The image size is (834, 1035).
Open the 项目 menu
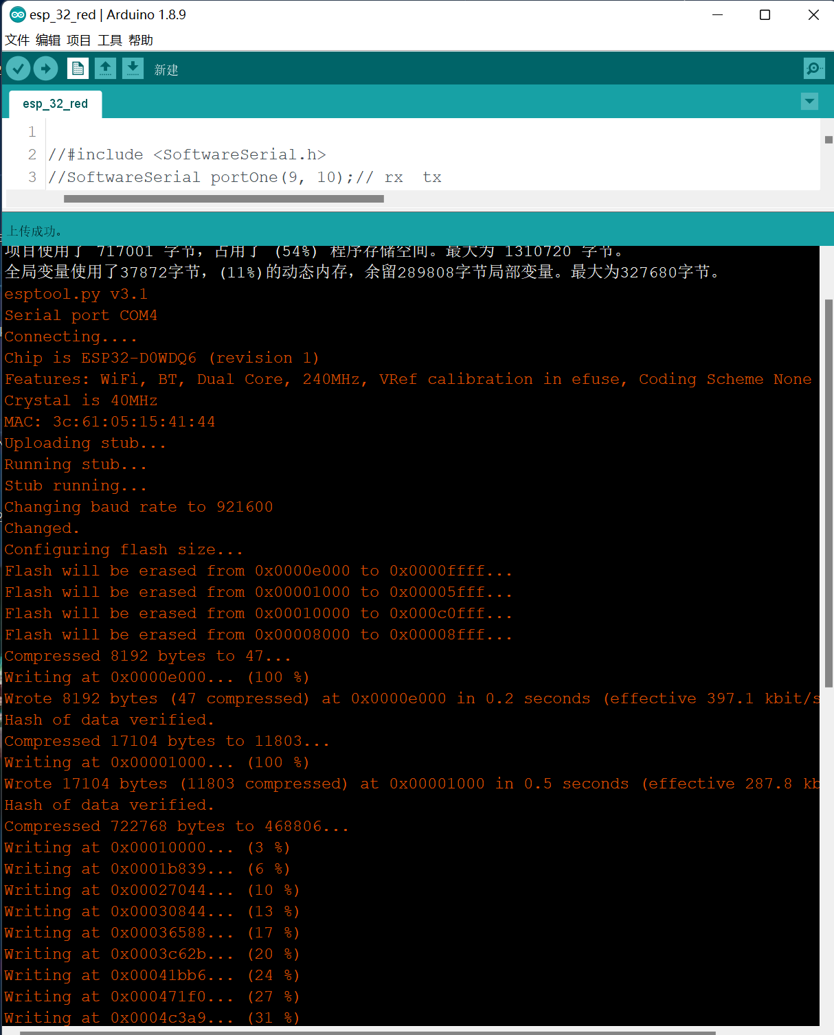[x=79, y=41]
